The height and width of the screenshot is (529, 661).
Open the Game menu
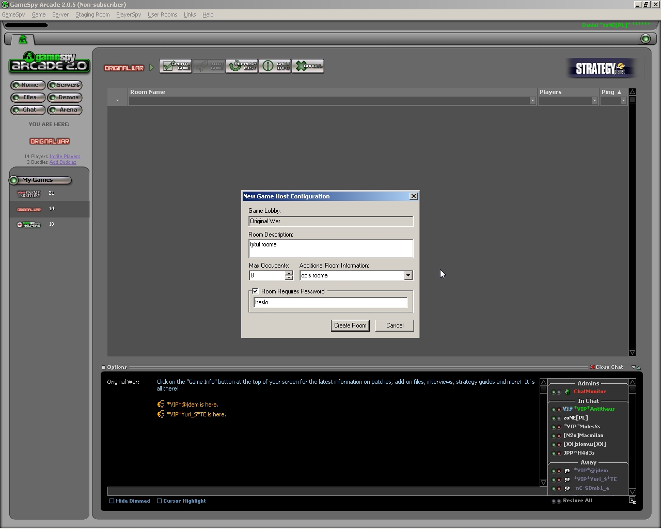(x=39, y=14)
